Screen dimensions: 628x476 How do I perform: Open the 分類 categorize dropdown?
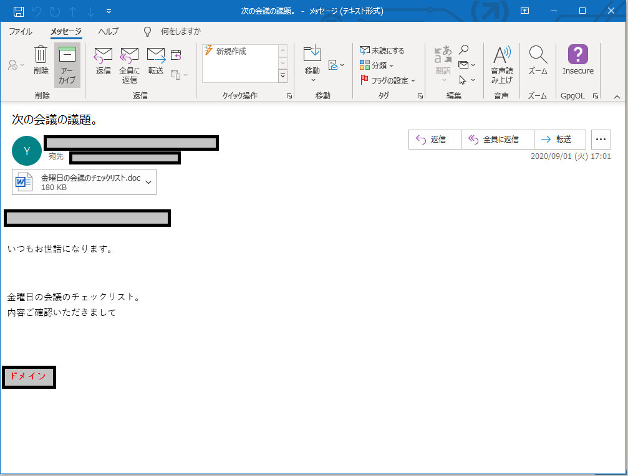[x=377, y=65]
